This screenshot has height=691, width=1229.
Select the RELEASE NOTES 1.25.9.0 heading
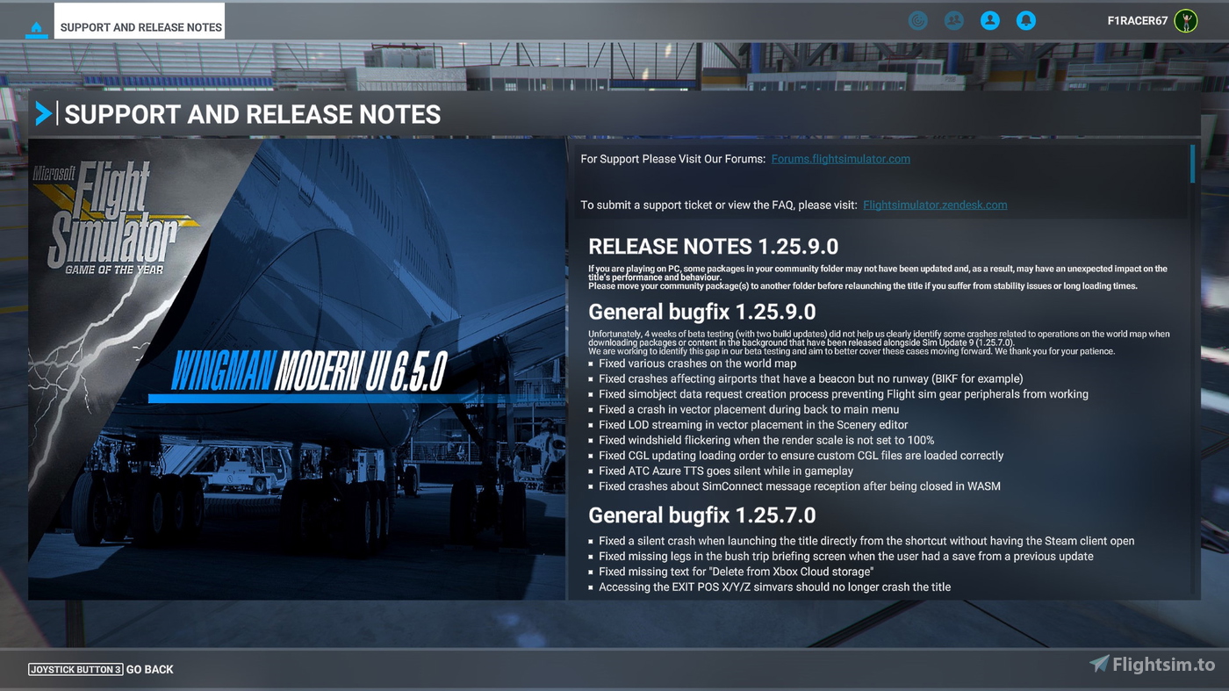tap(714, 247)
